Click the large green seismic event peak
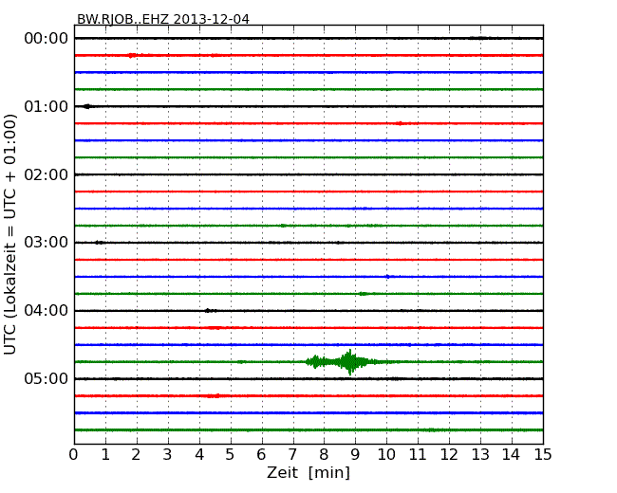The width and height of the screenshot is (617, 493). tap(349, 362)
